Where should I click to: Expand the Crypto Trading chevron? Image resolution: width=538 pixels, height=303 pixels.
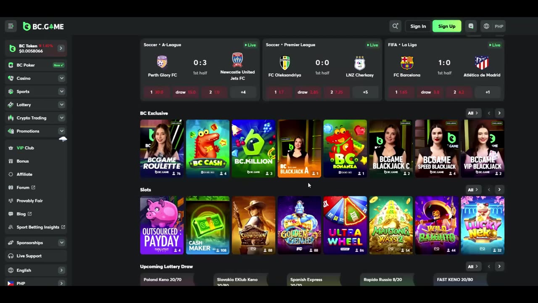pos(61,118)
